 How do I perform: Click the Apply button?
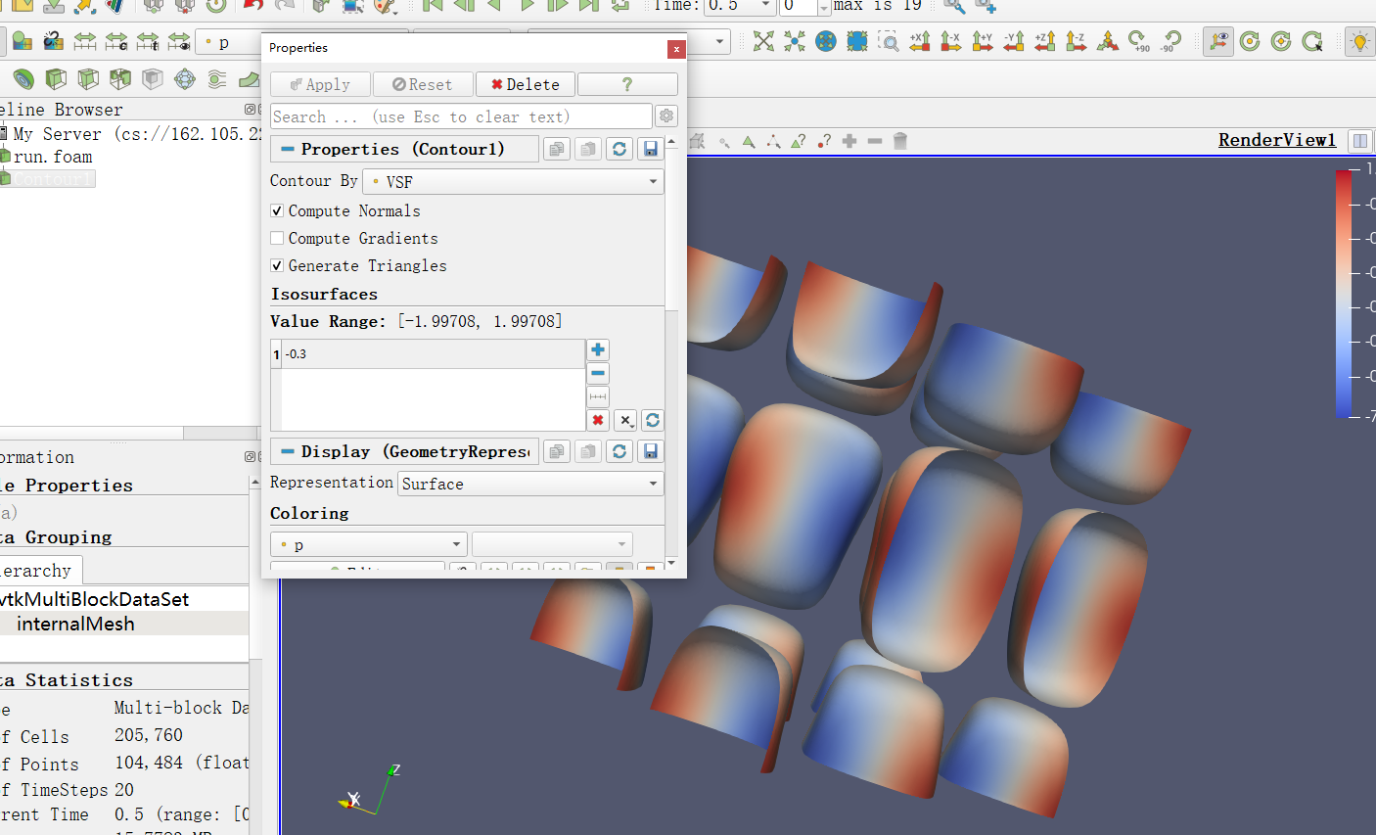(320, 84)
